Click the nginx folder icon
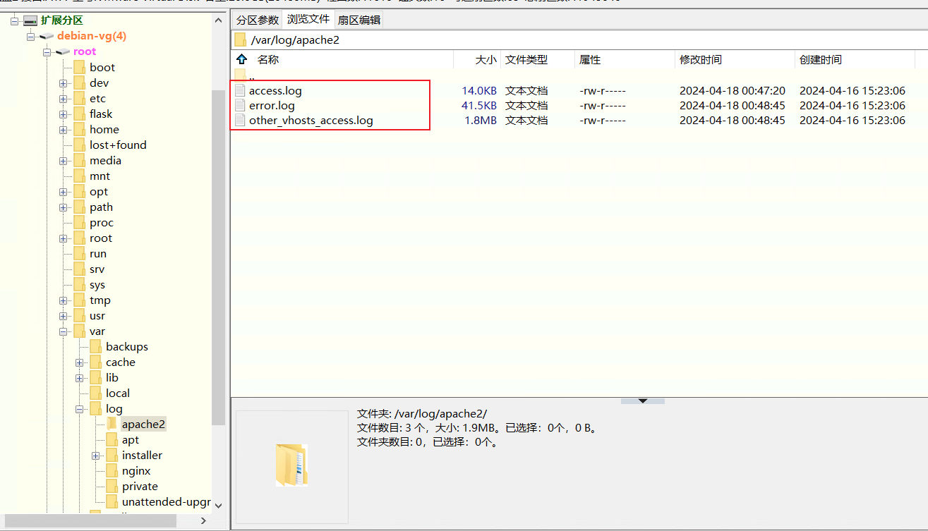This screenshot has height=531, width=928. point(112,470)
